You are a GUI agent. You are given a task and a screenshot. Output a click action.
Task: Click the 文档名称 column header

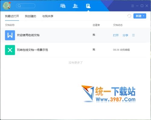[x=10, y=25]
